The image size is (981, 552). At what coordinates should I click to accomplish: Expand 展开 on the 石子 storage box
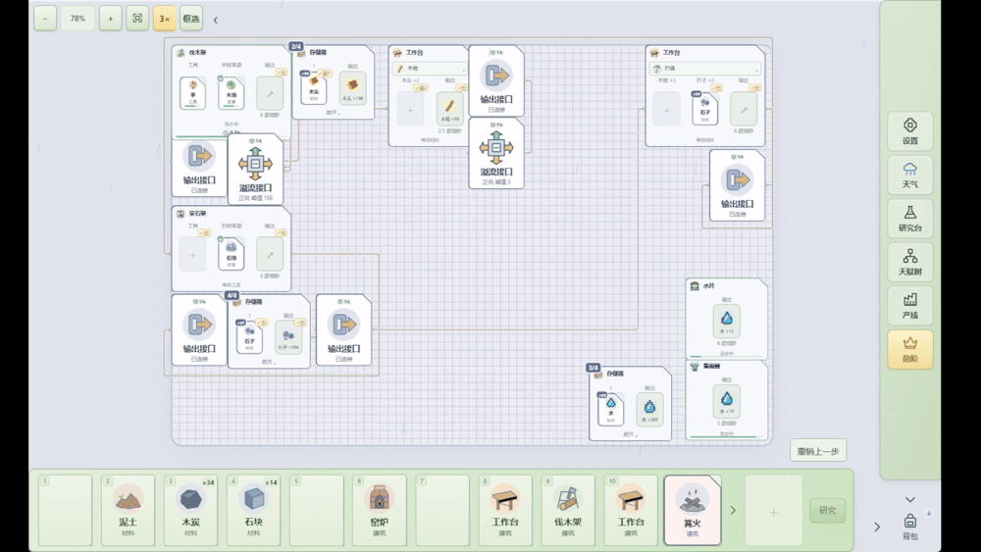(269, 362)
